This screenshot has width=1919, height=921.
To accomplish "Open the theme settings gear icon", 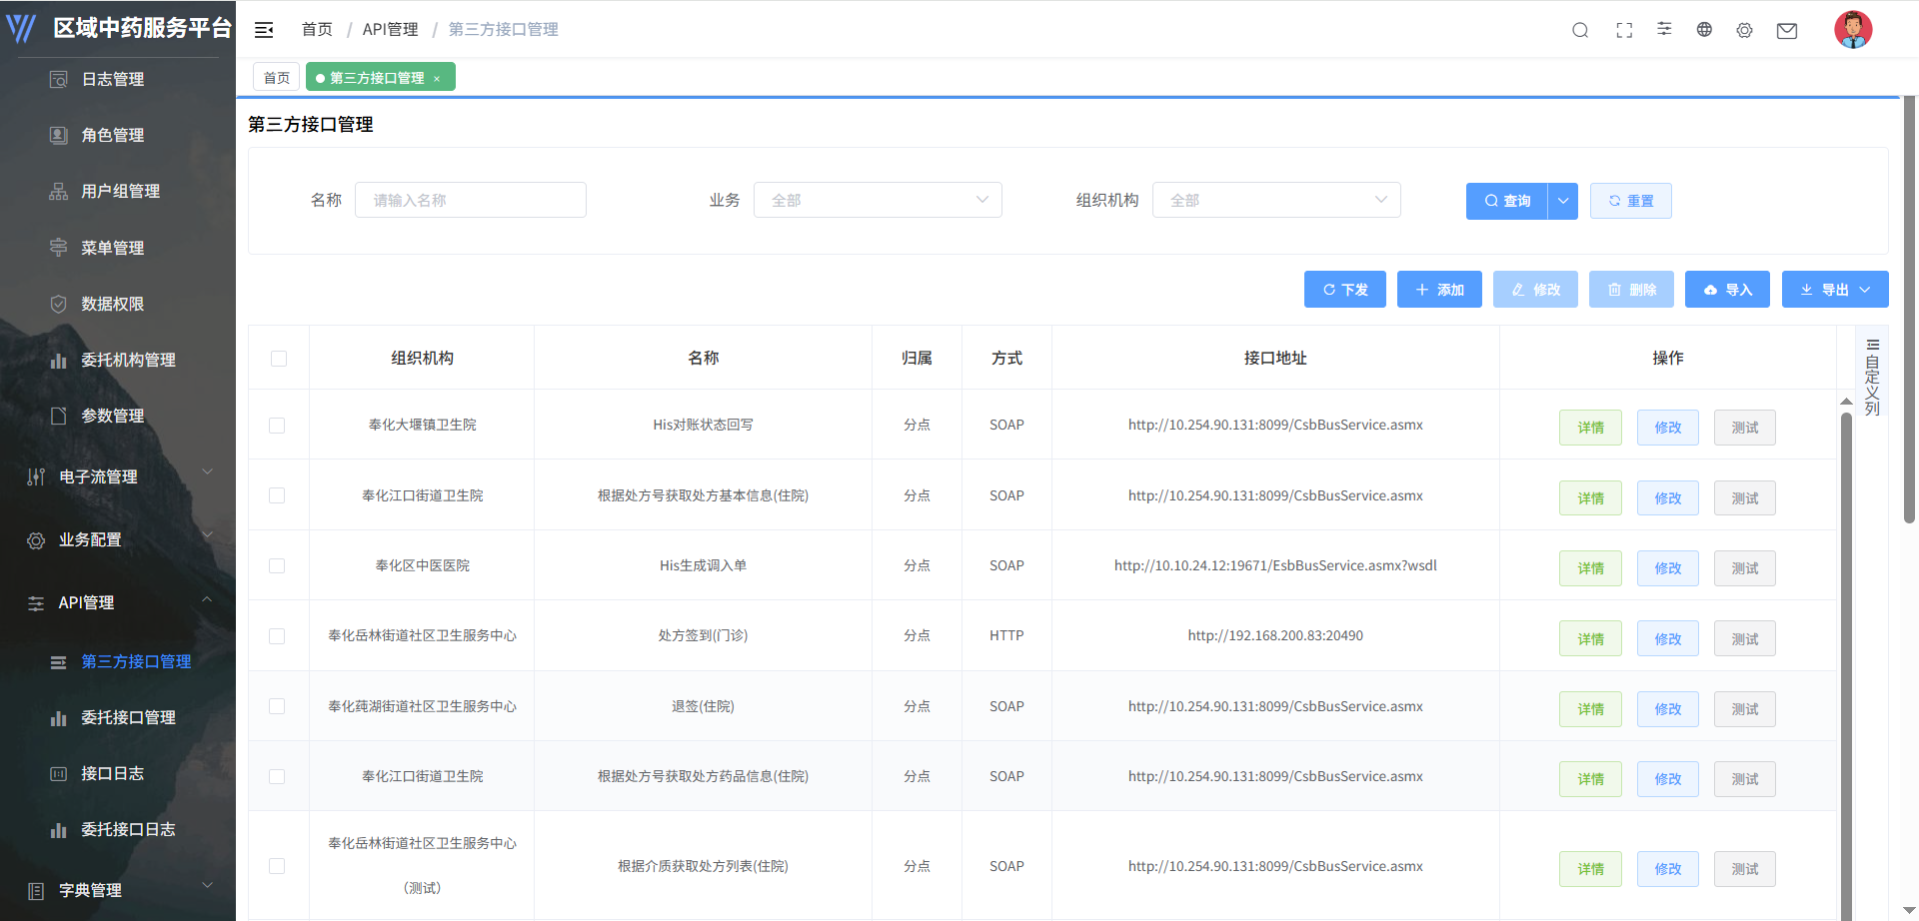I will [x=1744, y=30].
